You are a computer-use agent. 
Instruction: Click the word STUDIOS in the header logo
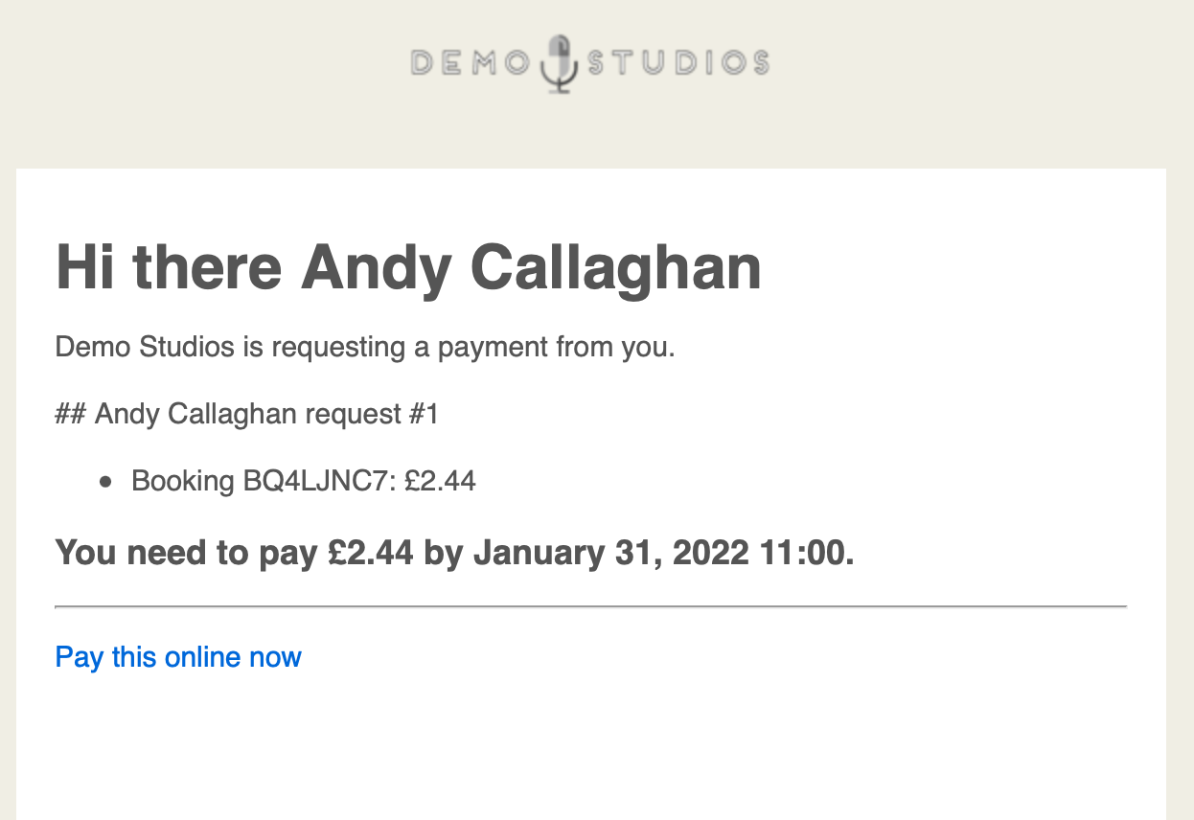pyautogui.click(x=677, y=63)
